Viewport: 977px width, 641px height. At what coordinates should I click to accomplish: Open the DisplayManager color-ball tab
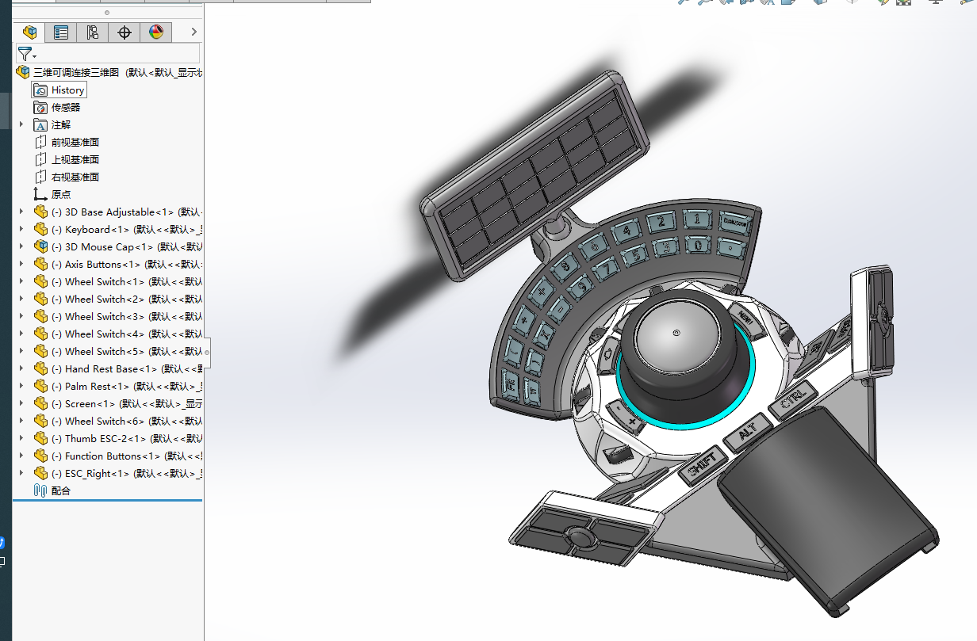(155, 32)
